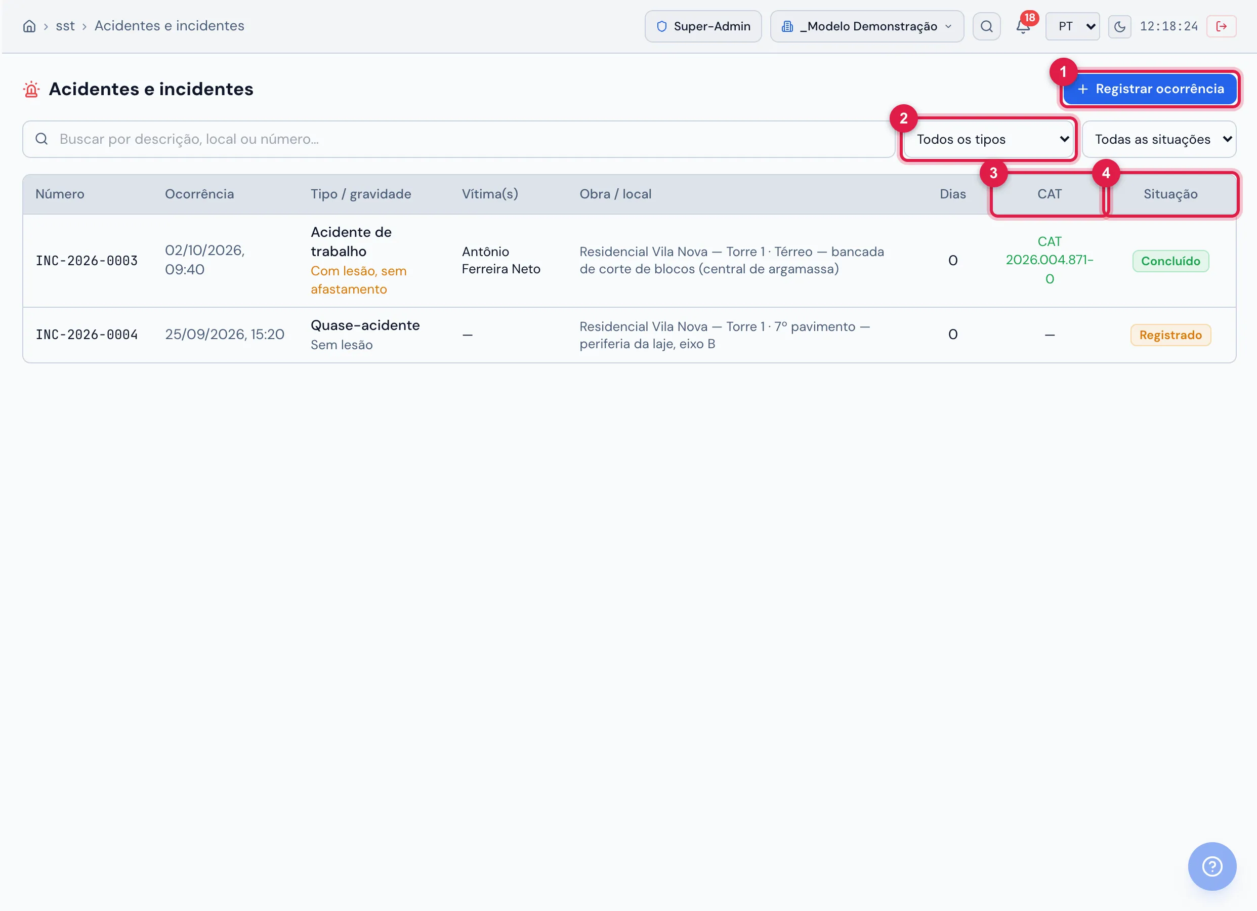The image size is (1257, 911).
Task: Go to home via house icon
Action: pos(29,26)
